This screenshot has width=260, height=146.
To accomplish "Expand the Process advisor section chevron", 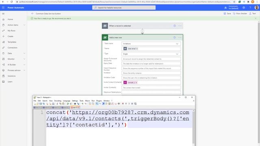I will point(24,70).
